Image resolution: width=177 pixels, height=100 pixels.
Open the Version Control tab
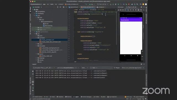click(37, 97)
